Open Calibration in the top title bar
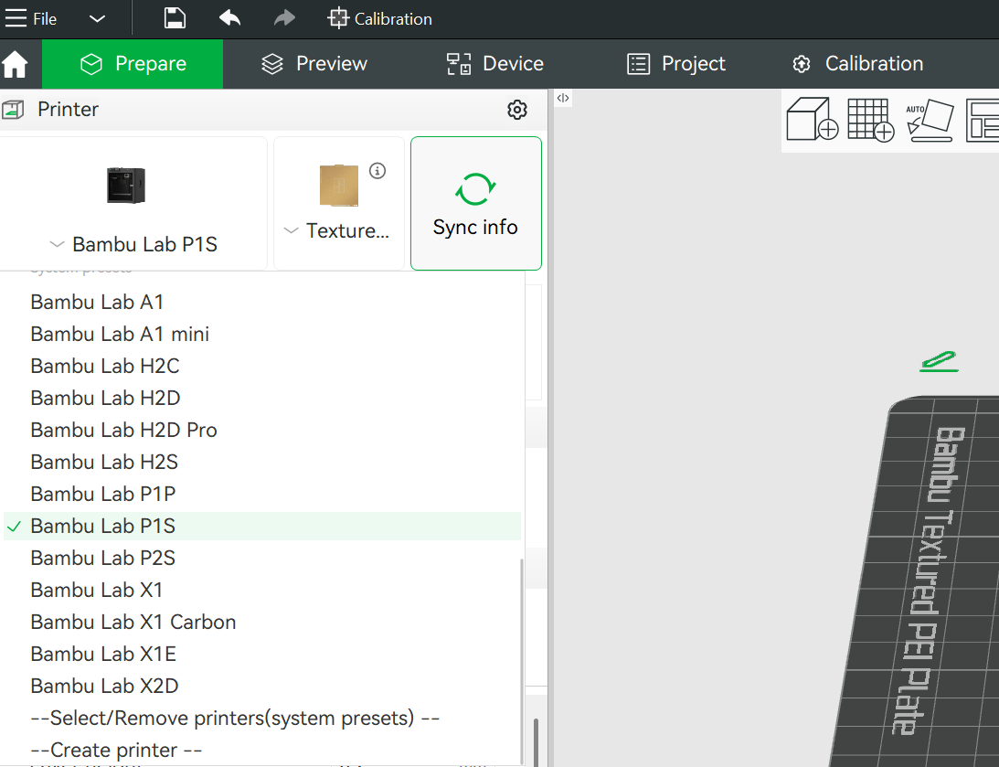The width and height of the screenshot is (999, 767). coord(379,19)
